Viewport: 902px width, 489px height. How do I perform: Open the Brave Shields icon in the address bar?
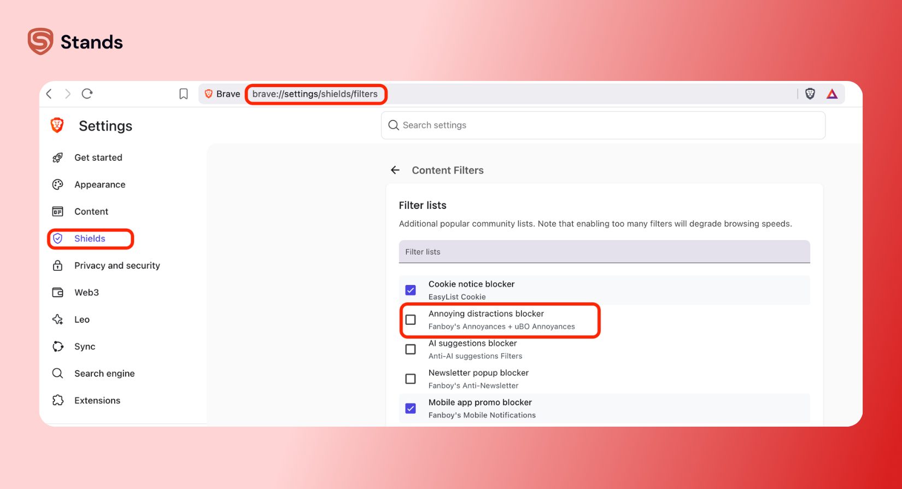(x=810, y=94)
